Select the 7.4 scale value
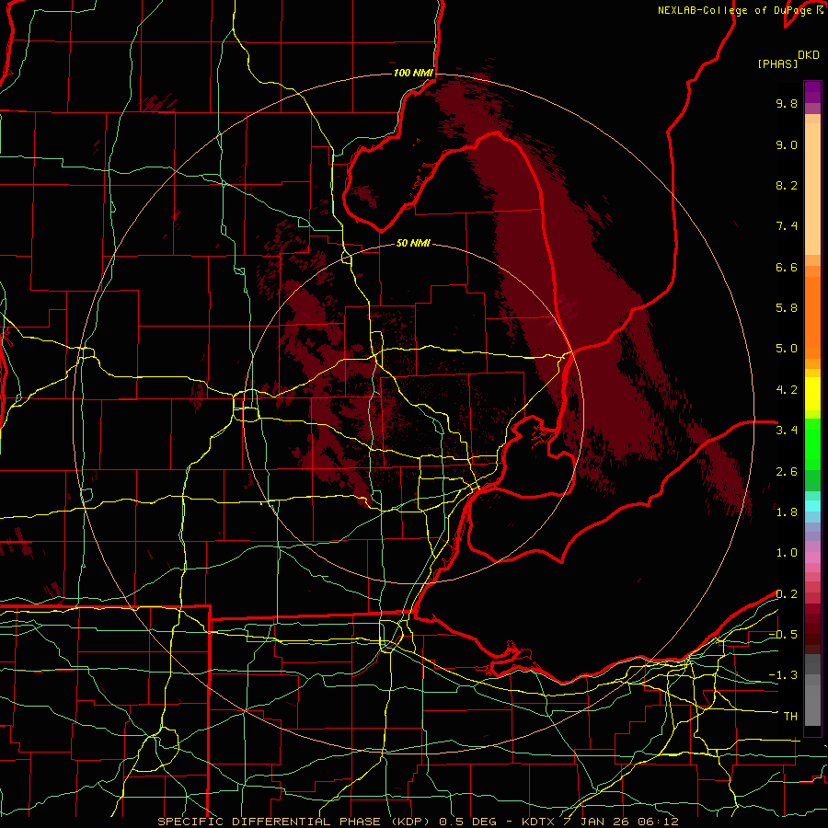 pos(787,226)
